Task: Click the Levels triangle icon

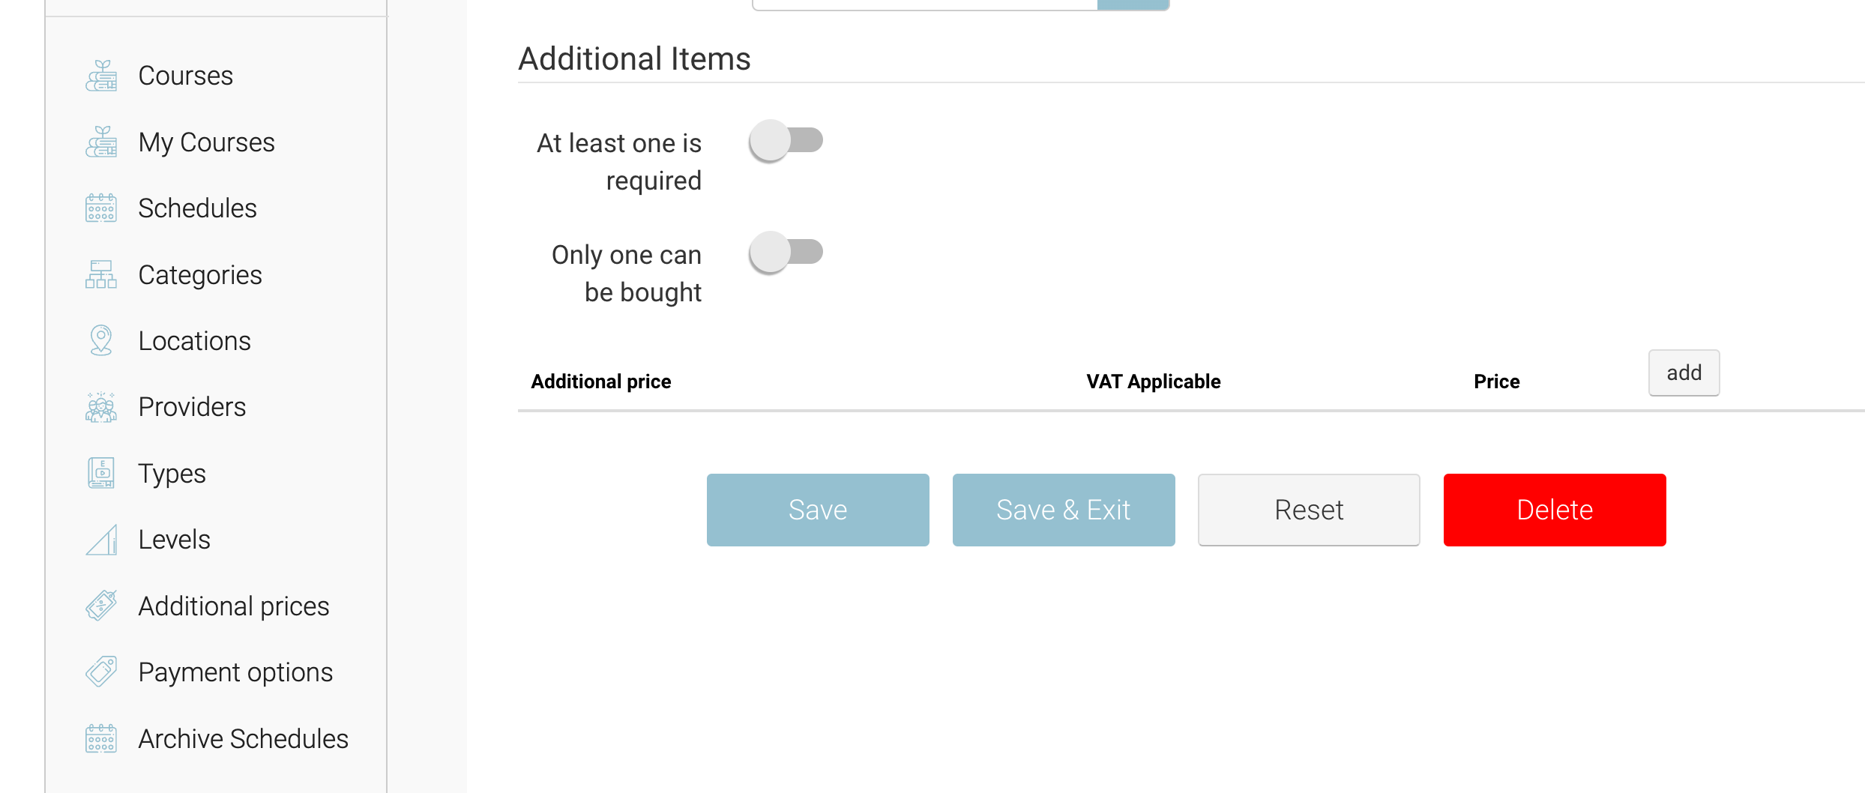Action: pos(102,539)
